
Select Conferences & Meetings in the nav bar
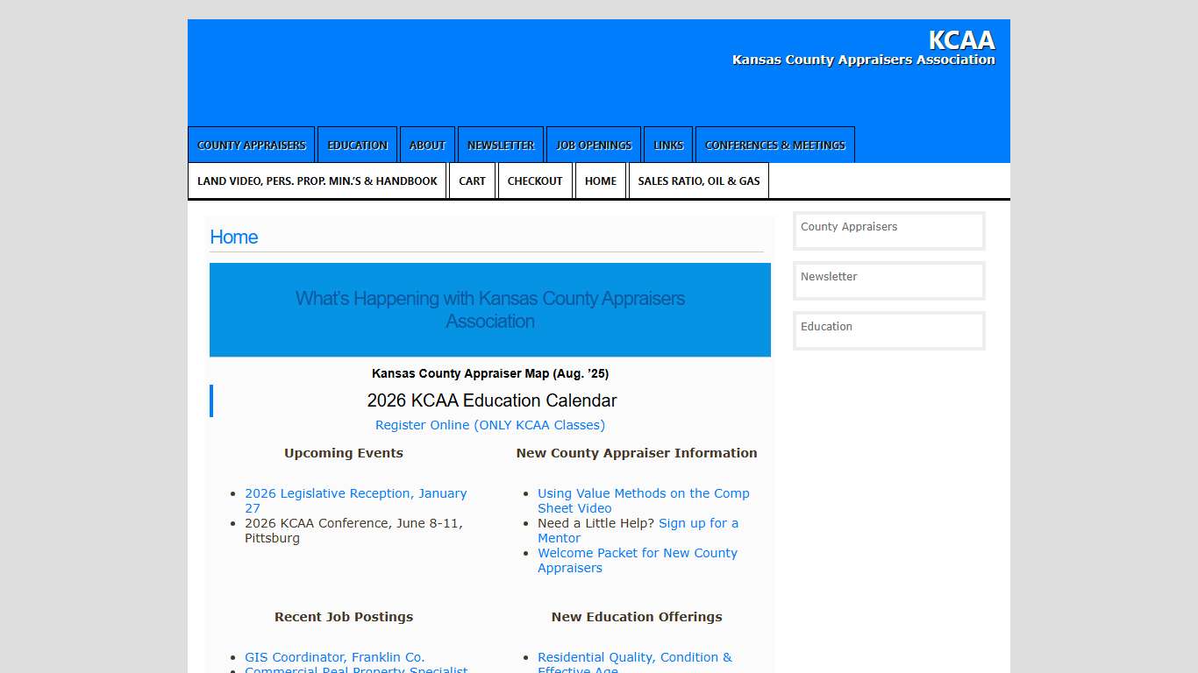[774, 145]
